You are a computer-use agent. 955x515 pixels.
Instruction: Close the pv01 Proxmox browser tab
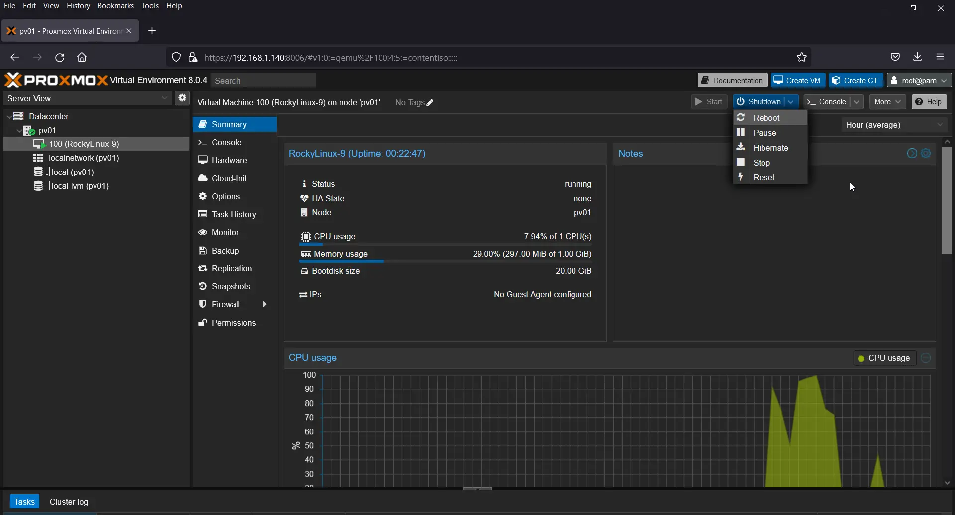click(129, 31)
